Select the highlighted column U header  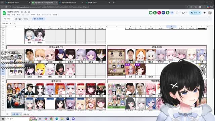171,26
